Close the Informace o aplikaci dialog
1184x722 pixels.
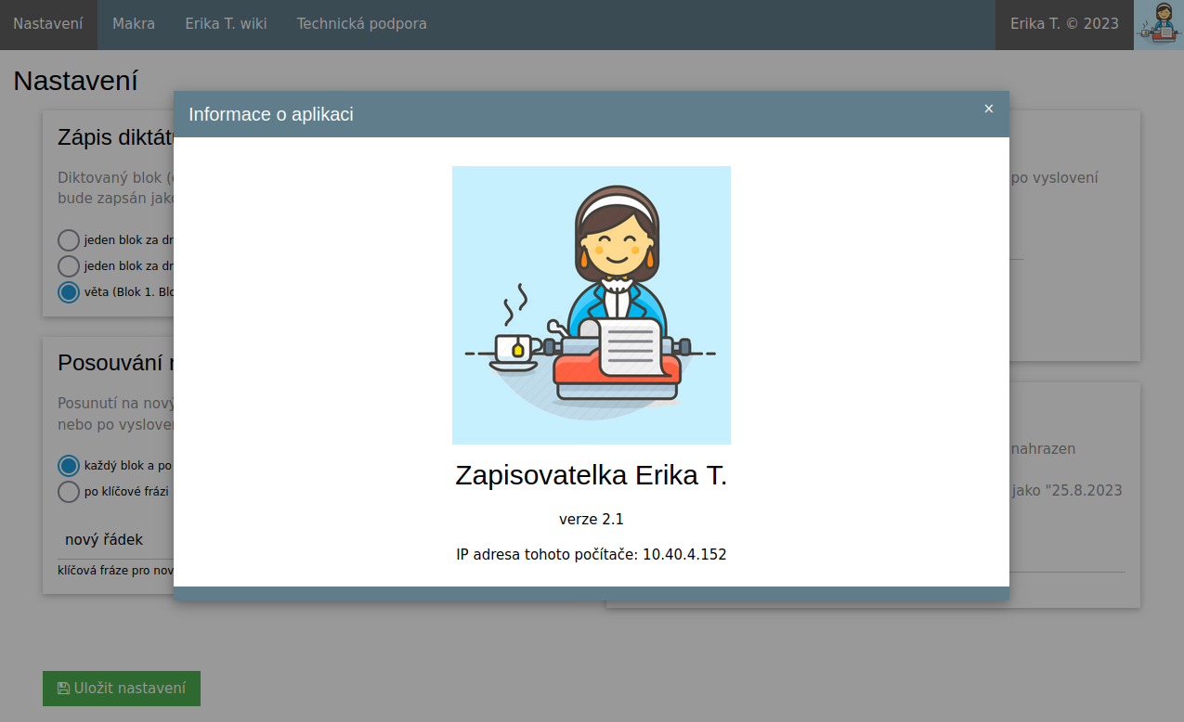[x=988, y=109]
